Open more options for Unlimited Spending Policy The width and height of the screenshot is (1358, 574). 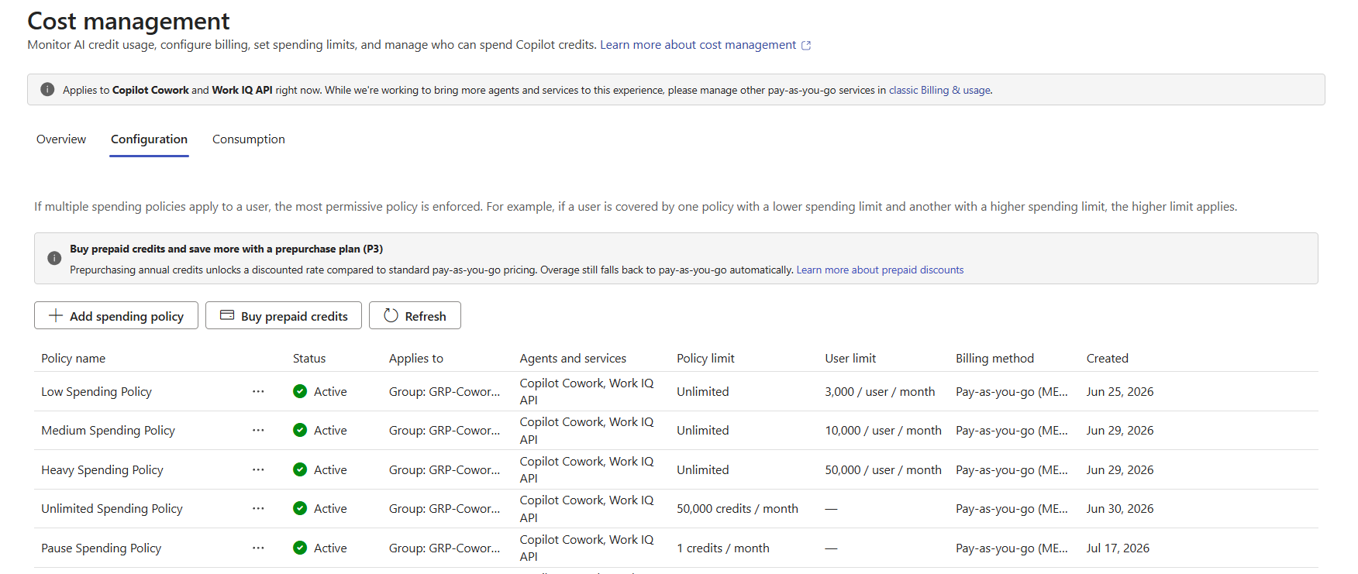[x=258, y=508]
